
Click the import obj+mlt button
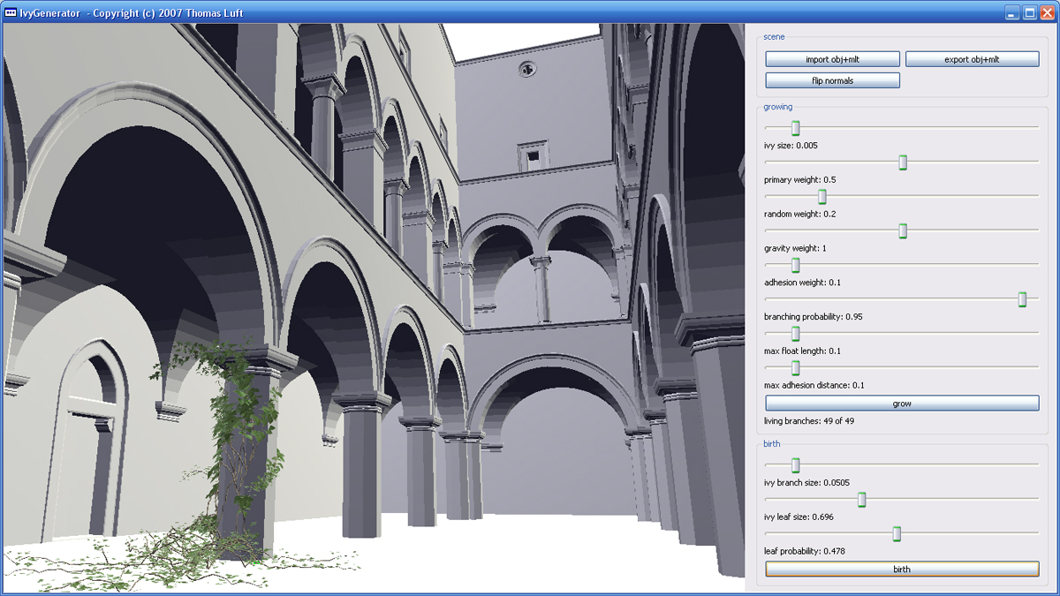click(x=832, y=59)
